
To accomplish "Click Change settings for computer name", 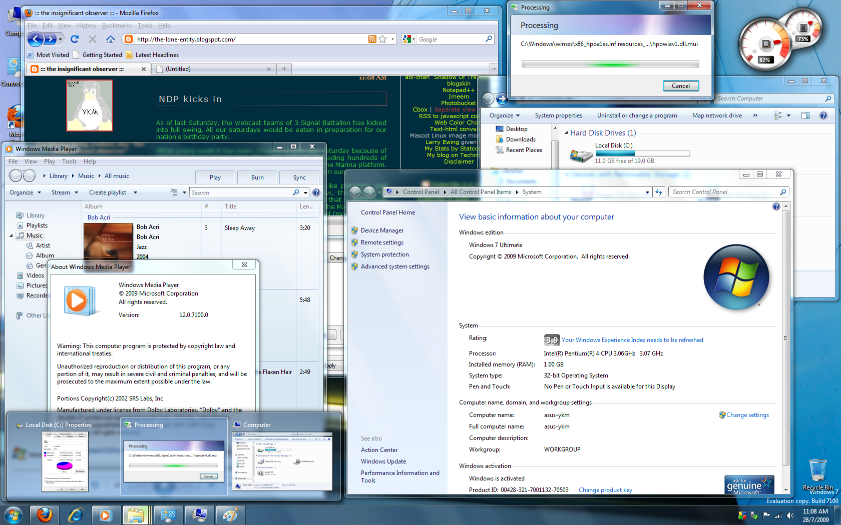I will point(747,415).
